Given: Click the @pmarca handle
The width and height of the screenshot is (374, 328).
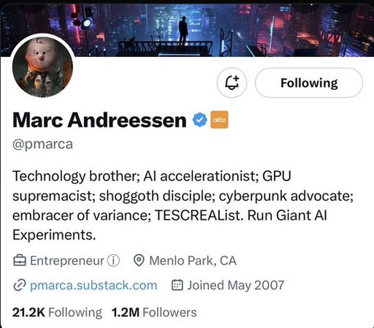Looking at the screenshot, I should [42, 144].
